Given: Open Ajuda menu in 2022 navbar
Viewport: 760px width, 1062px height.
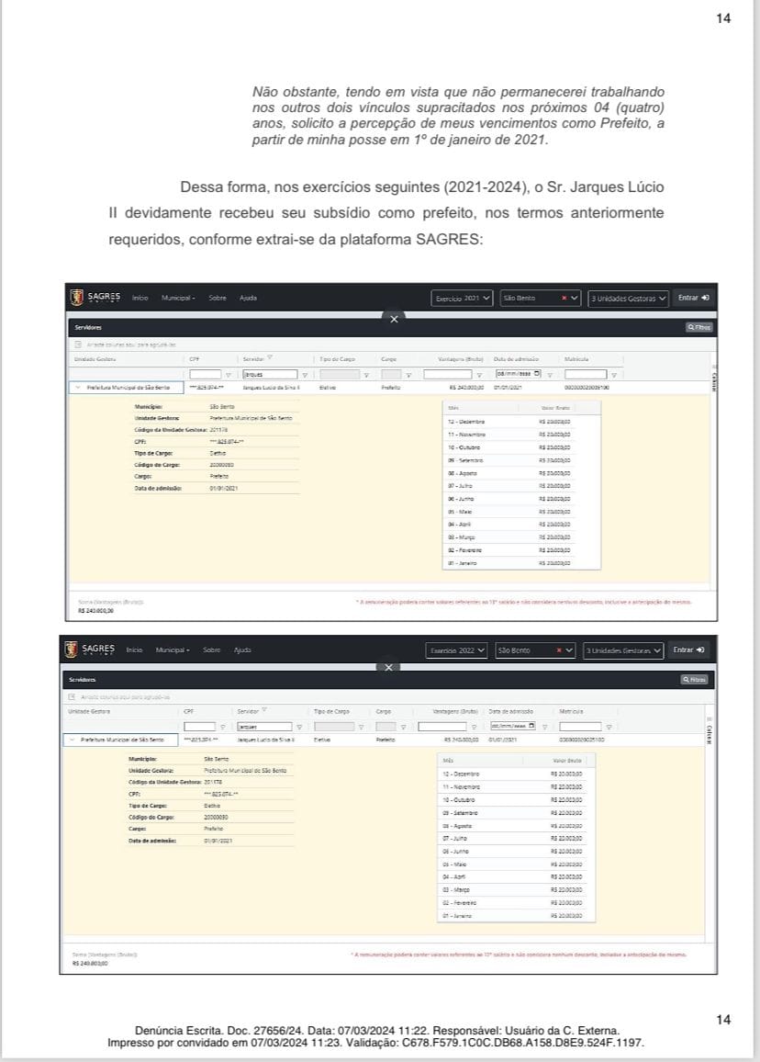Looking at the screenshot, I should (x=242, y=650).
